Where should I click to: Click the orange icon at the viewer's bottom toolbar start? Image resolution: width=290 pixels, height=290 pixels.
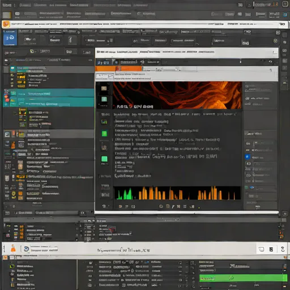pyautogui.click(x=120, y=206)
